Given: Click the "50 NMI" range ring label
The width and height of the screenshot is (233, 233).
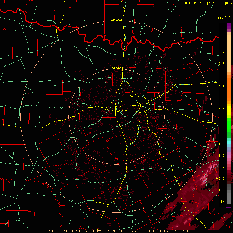Looking at the screenshot, I should (117, 68).
